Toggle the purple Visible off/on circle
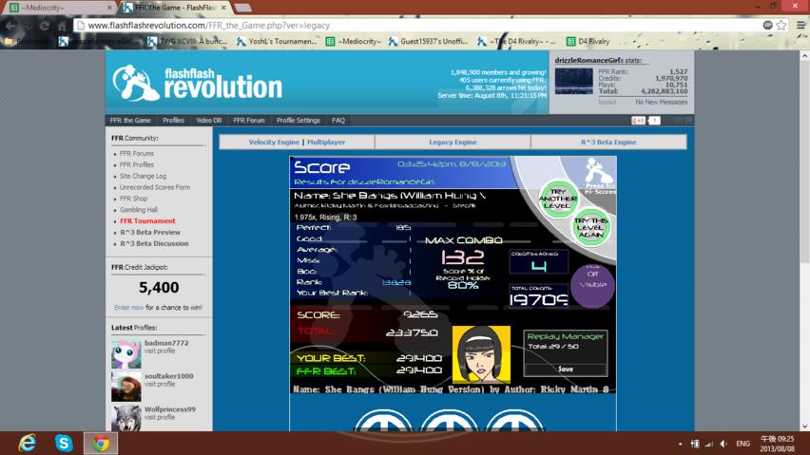 tap(592, 285)
